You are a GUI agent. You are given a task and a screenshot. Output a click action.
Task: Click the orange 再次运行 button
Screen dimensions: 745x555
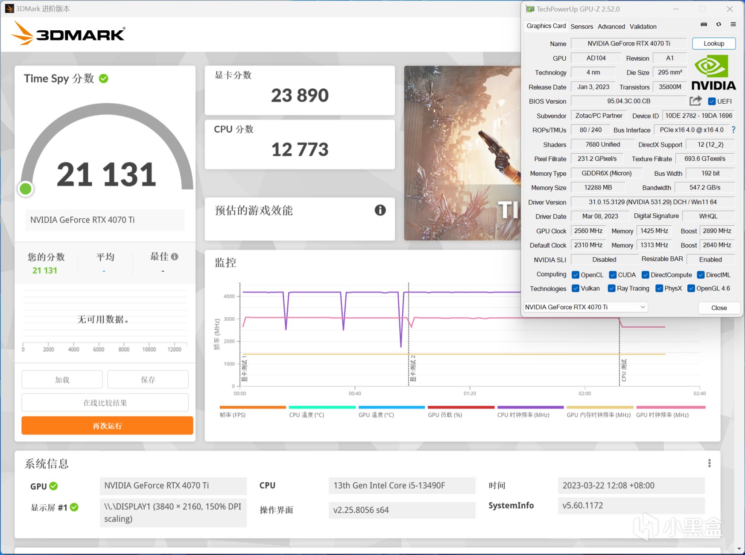pyautogui.click(x=107, y=426)
